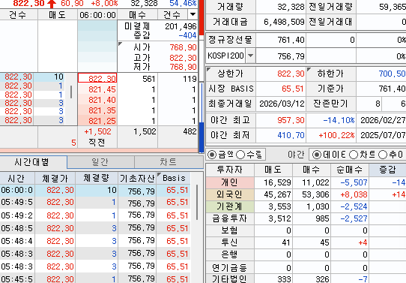Viewport: 406px width, 283px height.
Task: Click the red up arrow beside 822.30 price
Action: point(52,4)
